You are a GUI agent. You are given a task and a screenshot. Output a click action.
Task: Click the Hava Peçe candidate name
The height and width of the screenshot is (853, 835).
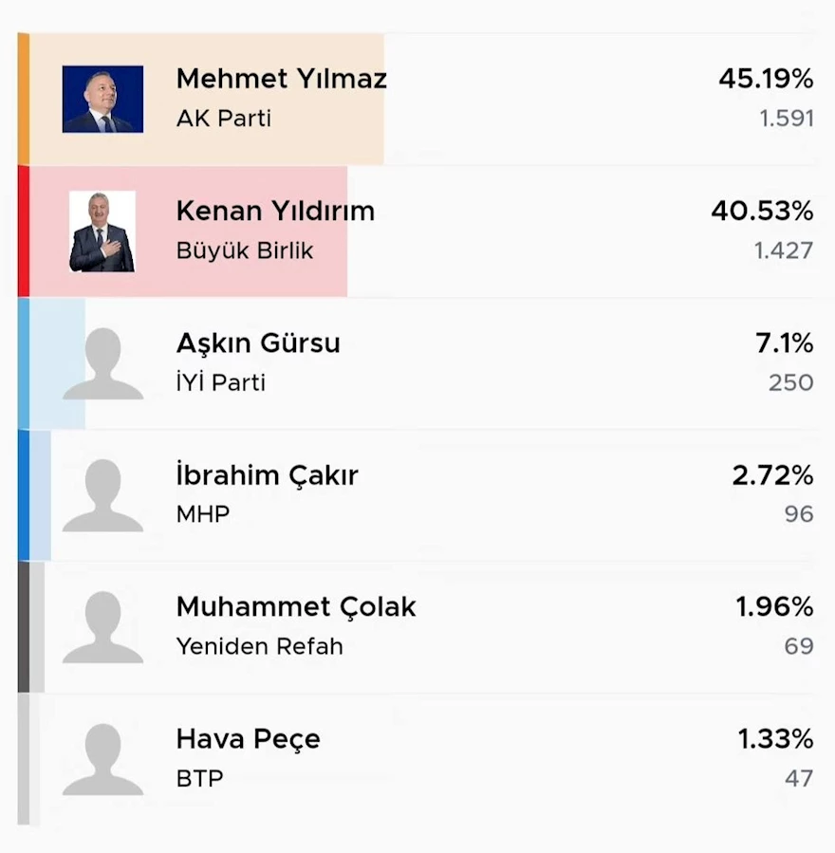coord(248,739)
